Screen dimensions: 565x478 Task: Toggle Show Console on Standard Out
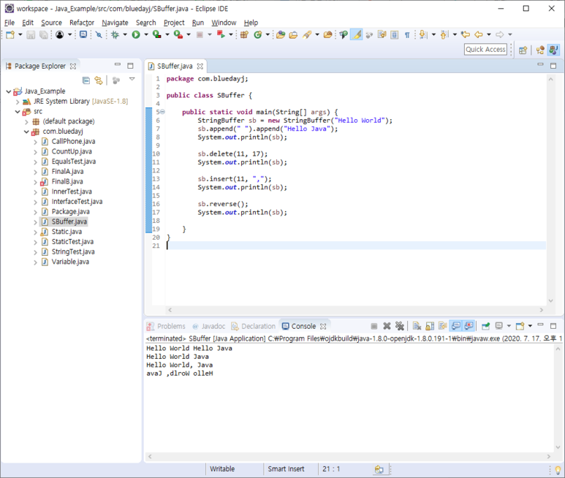point(456,326)
